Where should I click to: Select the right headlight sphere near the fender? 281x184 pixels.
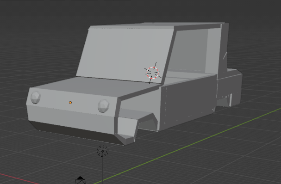(103, 106)
